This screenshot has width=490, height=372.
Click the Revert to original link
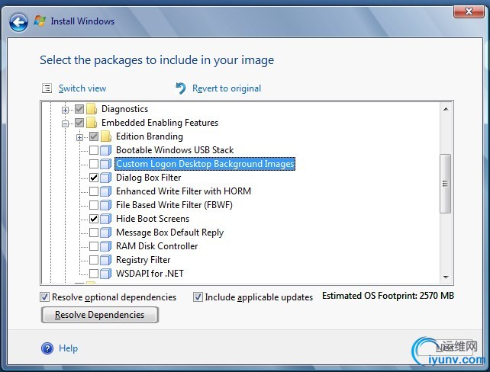(227, 88)
